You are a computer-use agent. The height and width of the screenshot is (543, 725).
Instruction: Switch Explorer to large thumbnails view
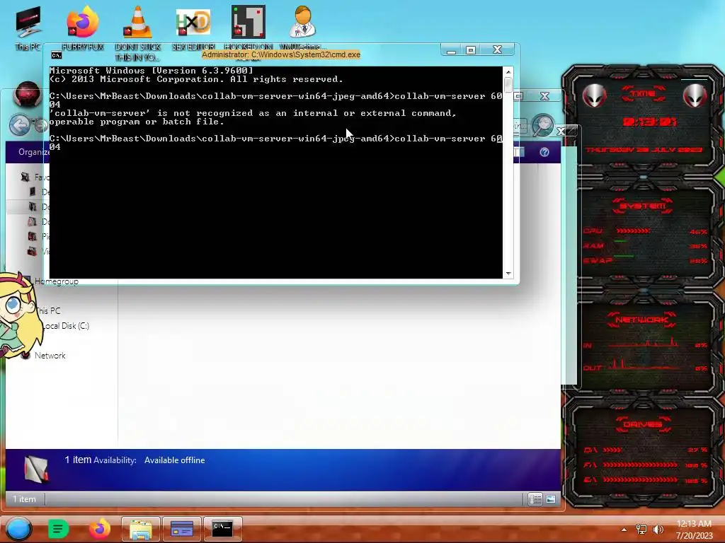(550, 499)
